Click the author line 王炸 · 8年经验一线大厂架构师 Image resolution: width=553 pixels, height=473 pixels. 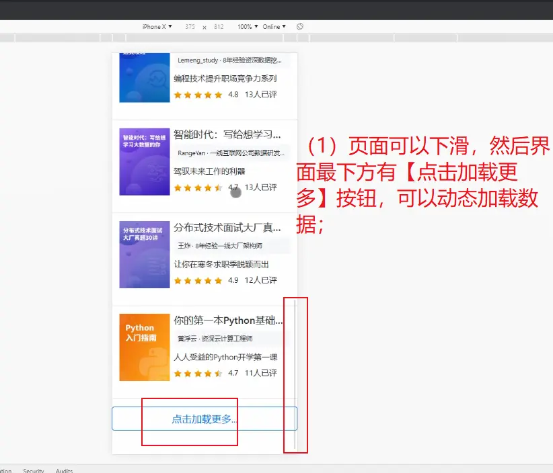[220, 245]
